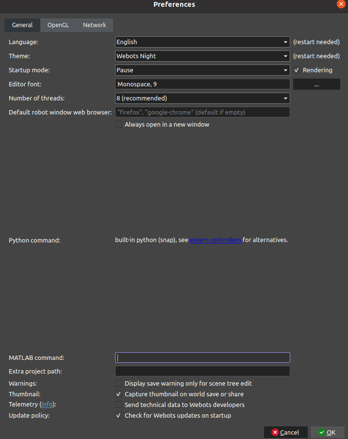Click the 'Update policy:' label

(x=29, y=415)
